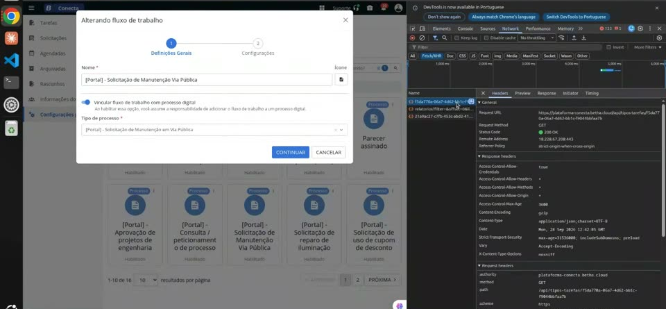Screen dimensions: 666x309
Task: Select the All request type filter
Action: click(x=412, y=56)
